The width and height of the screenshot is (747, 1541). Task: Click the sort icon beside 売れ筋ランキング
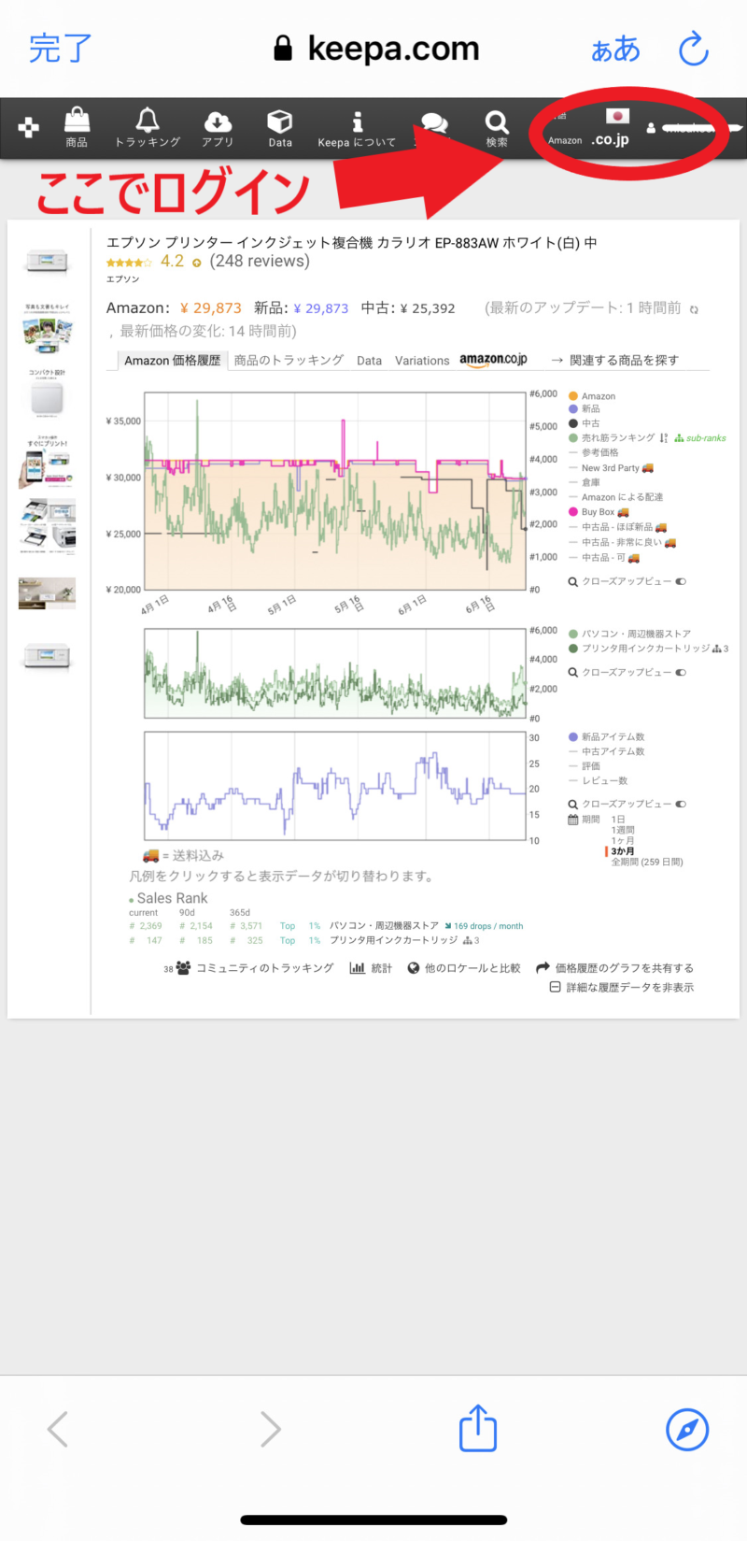click(664, 437)
